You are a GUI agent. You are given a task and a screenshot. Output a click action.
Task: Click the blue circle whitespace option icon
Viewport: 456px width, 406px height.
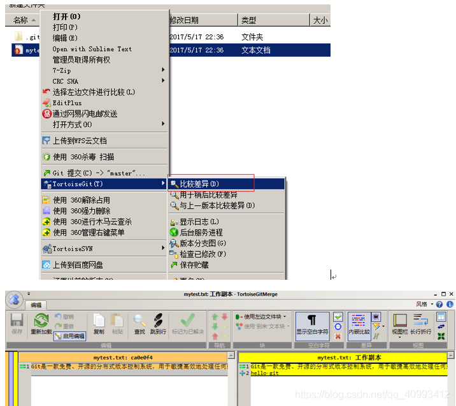coord(338,326)
